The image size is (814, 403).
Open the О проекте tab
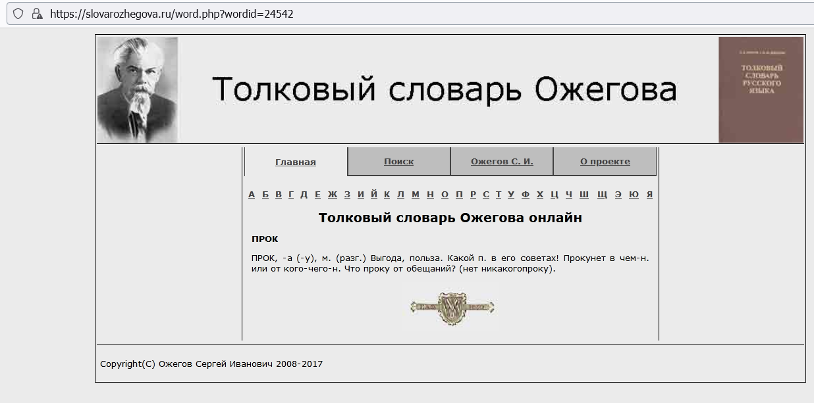coord(605,161)
